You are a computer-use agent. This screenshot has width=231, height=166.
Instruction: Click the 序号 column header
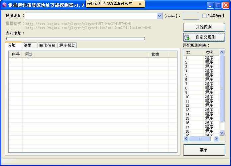16,55
